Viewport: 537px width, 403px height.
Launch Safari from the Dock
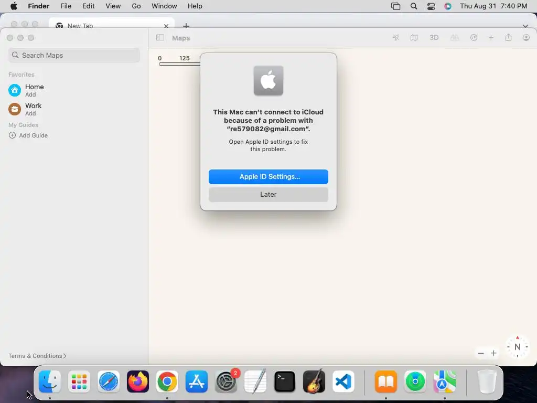(x=109, y=381)
